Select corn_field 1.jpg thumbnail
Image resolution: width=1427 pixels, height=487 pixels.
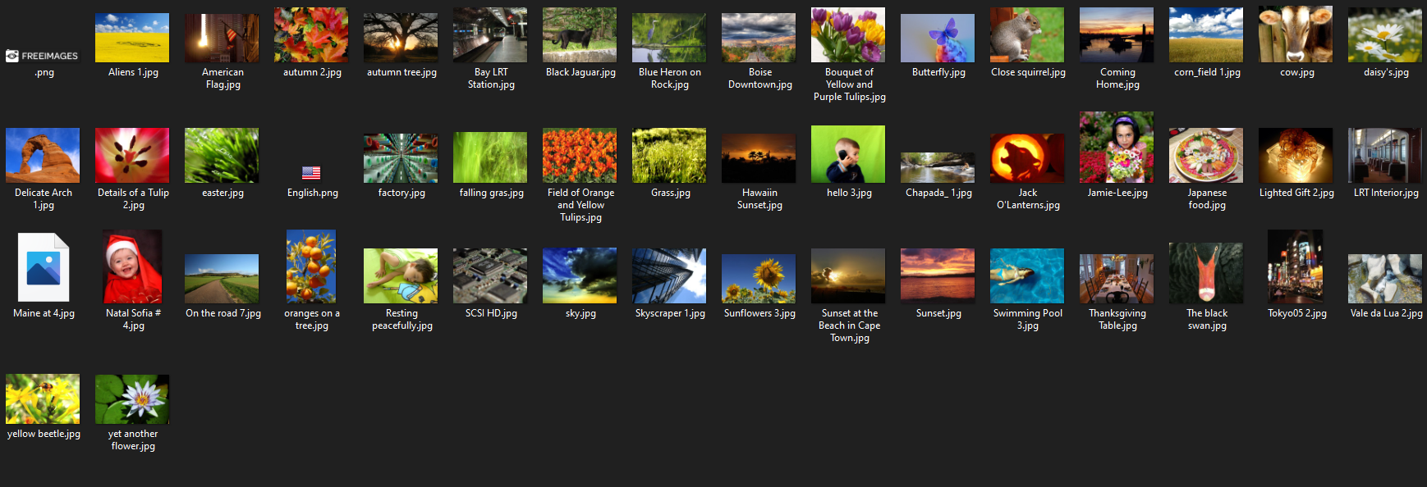[1206, 35]
